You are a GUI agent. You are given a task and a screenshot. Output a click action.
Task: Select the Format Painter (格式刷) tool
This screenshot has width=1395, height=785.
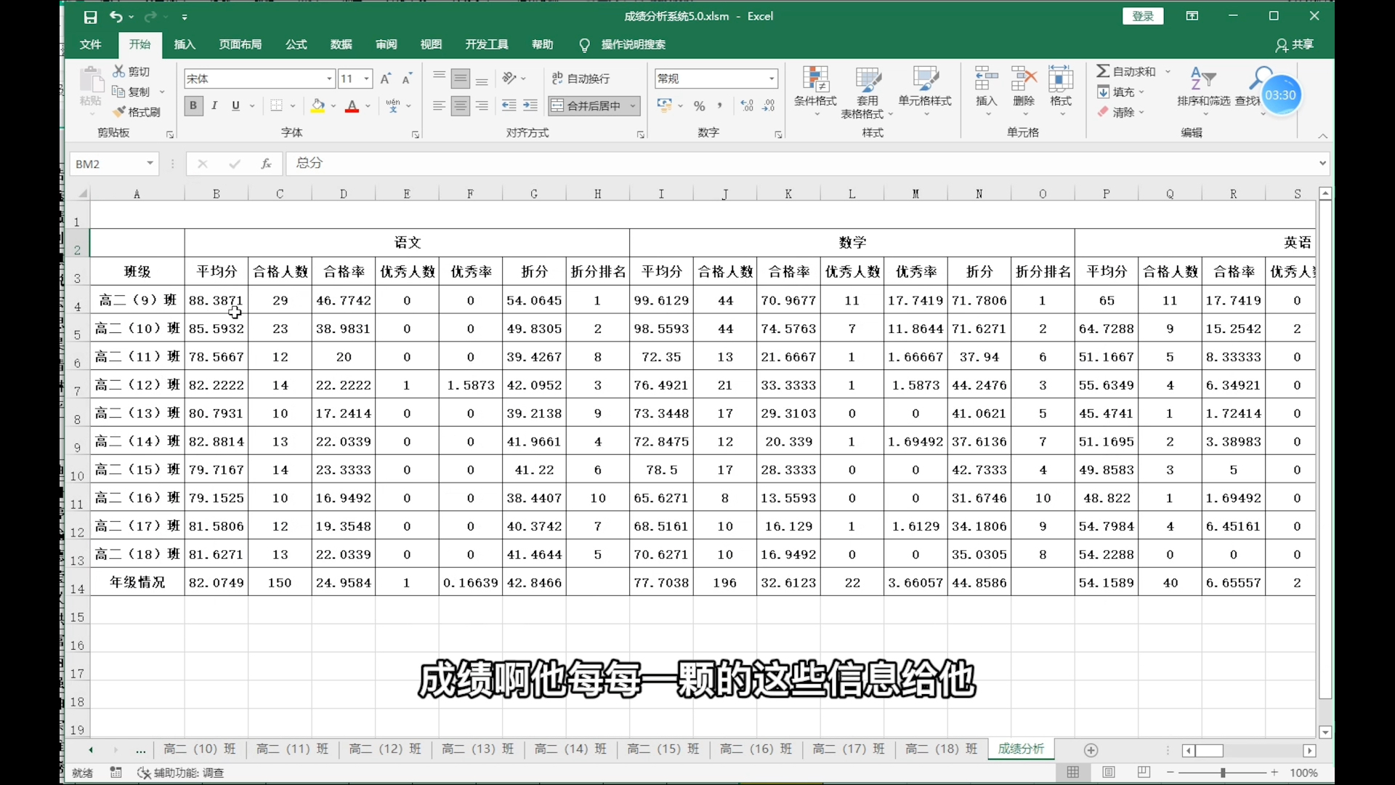(x=137, y=111)
